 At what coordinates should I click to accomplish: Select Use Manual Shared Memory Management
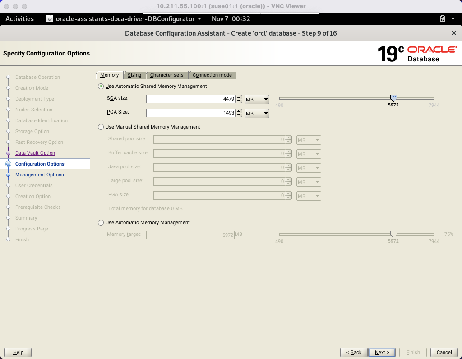(101, 127)
